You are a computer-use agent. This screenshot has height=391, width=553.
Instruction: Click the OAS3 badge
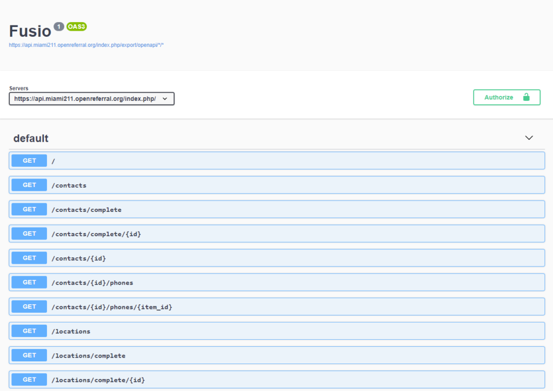77,26
